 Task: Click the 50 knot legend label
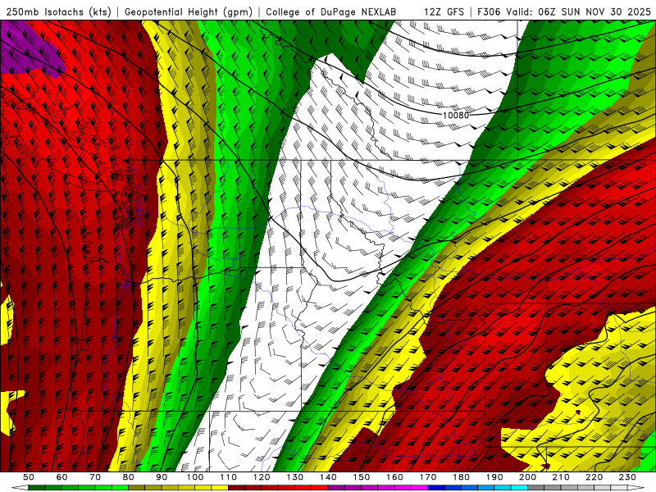tap(29, 477)
